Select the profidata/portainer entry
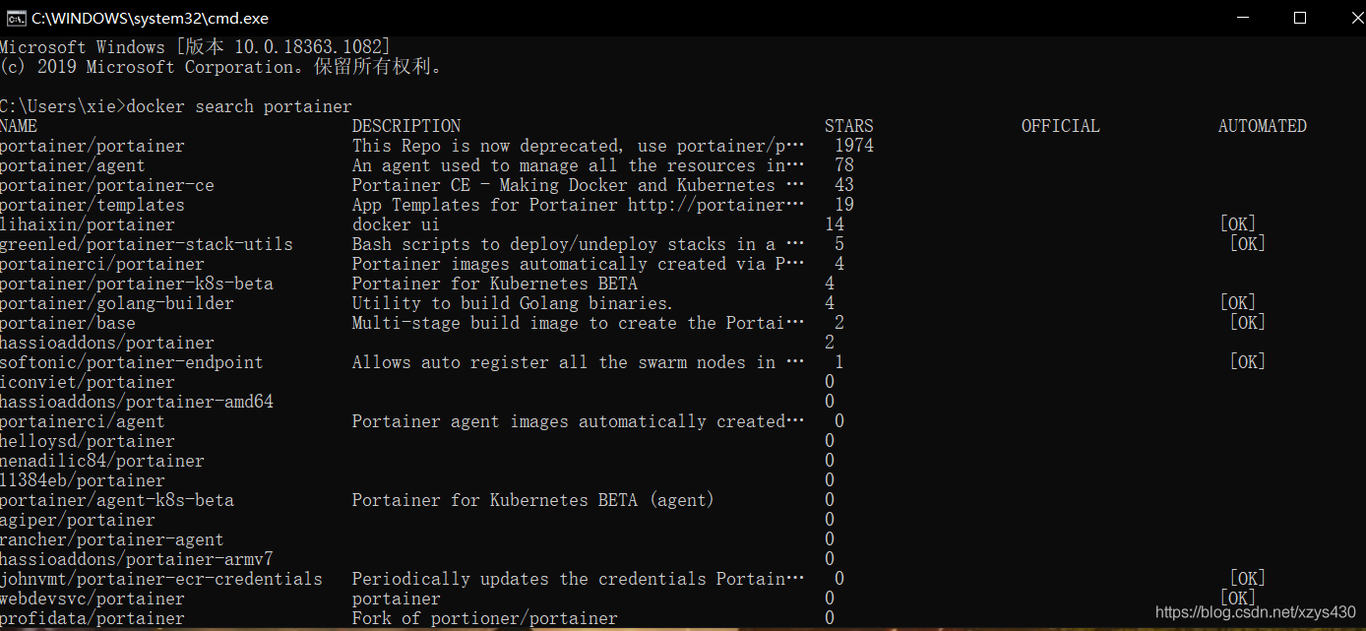 click(93, 618)
